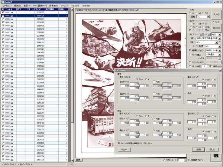Click the 入力(I) input button
The width and height of the screenshot is (223, 167).
click(216, 14)
